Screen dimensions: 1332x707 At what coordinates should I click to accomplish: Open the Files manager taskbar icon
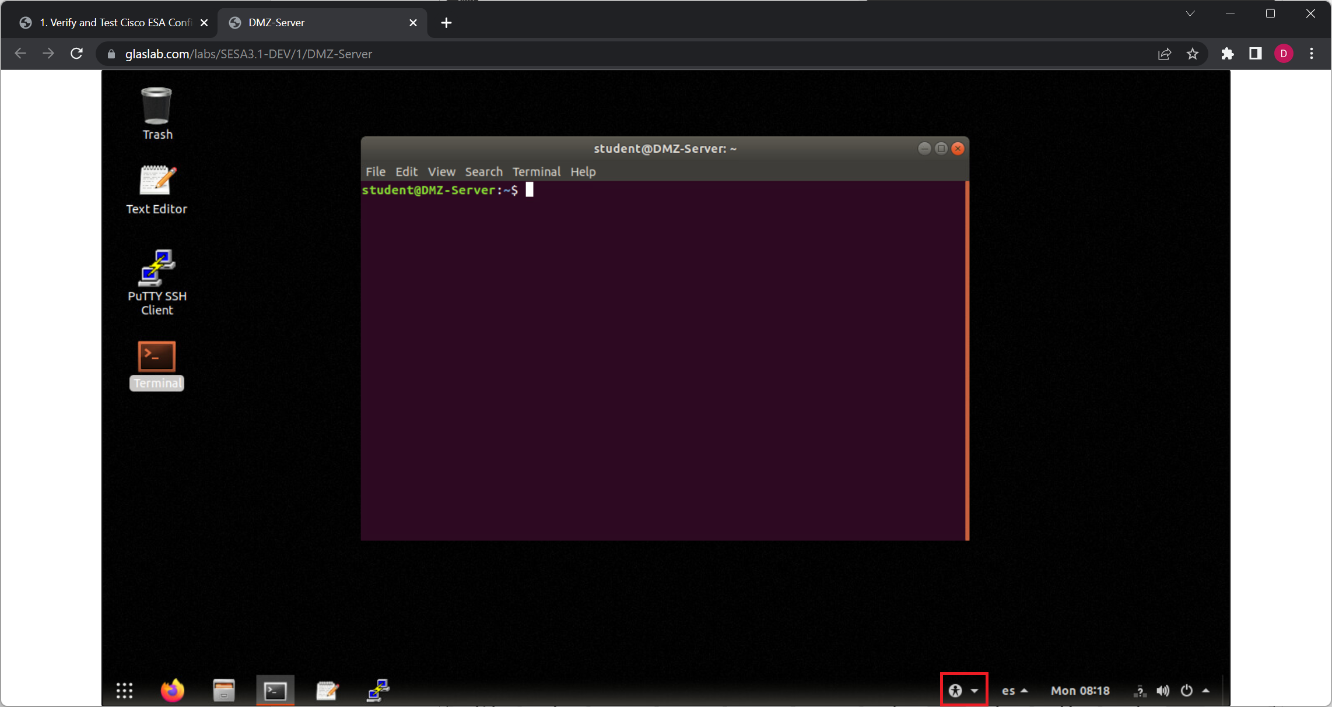point(223,691)
